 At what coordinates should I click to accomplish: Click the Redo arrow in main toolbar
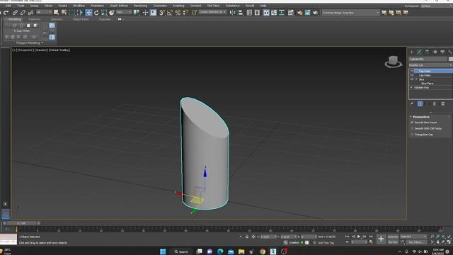(6, 13)
